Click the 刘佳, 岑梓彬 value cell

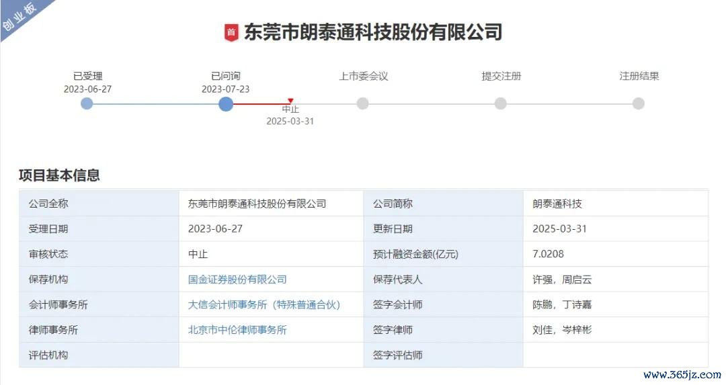(616, 330)
